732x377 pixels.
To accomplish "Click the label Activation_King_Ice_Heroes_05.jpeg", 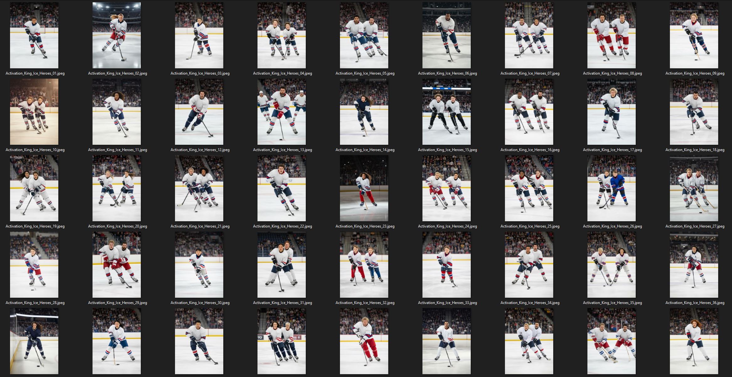I will coord(365,73).
